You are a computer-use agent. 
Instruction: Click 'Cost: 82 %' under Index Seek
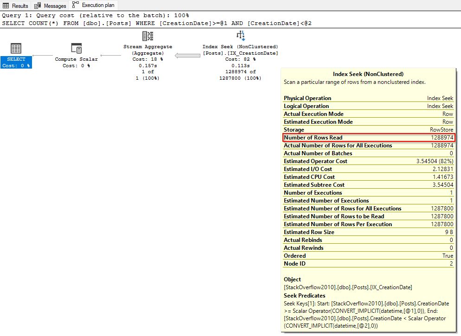click(241, 59)
